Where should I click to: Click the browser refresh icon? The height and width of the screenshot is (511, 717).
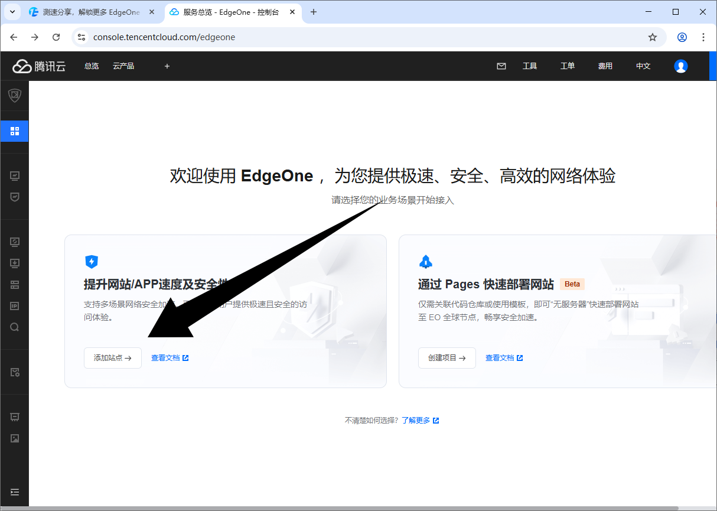pos(56,37)
